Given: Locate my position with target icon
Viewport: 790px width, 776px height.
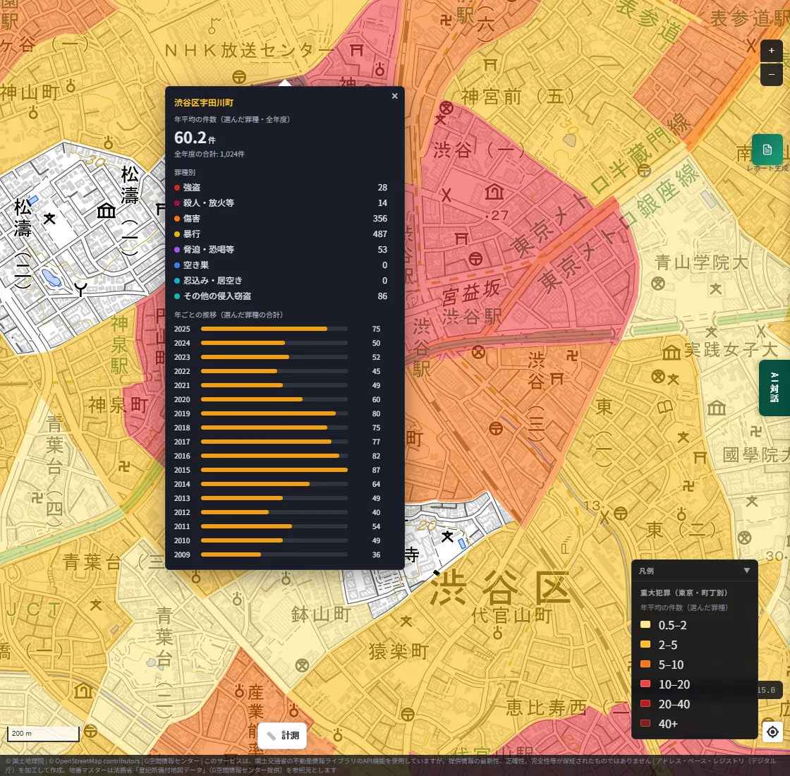Looking at the screenshot, I should pos(772,731).
